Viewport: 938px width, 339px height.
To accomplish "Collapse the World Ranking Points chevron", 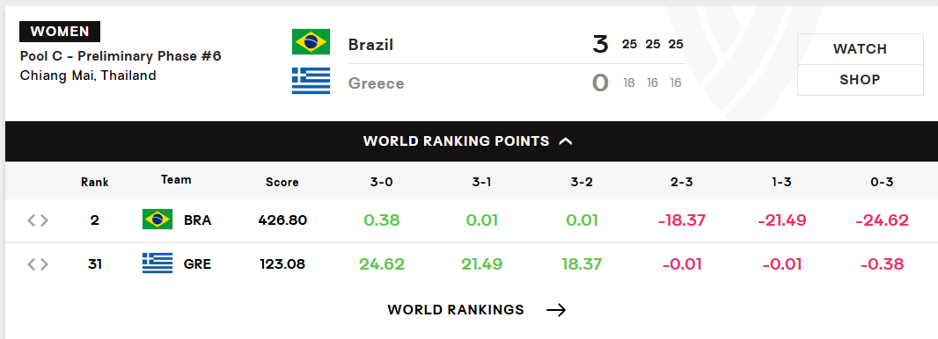I will [565, 141].
